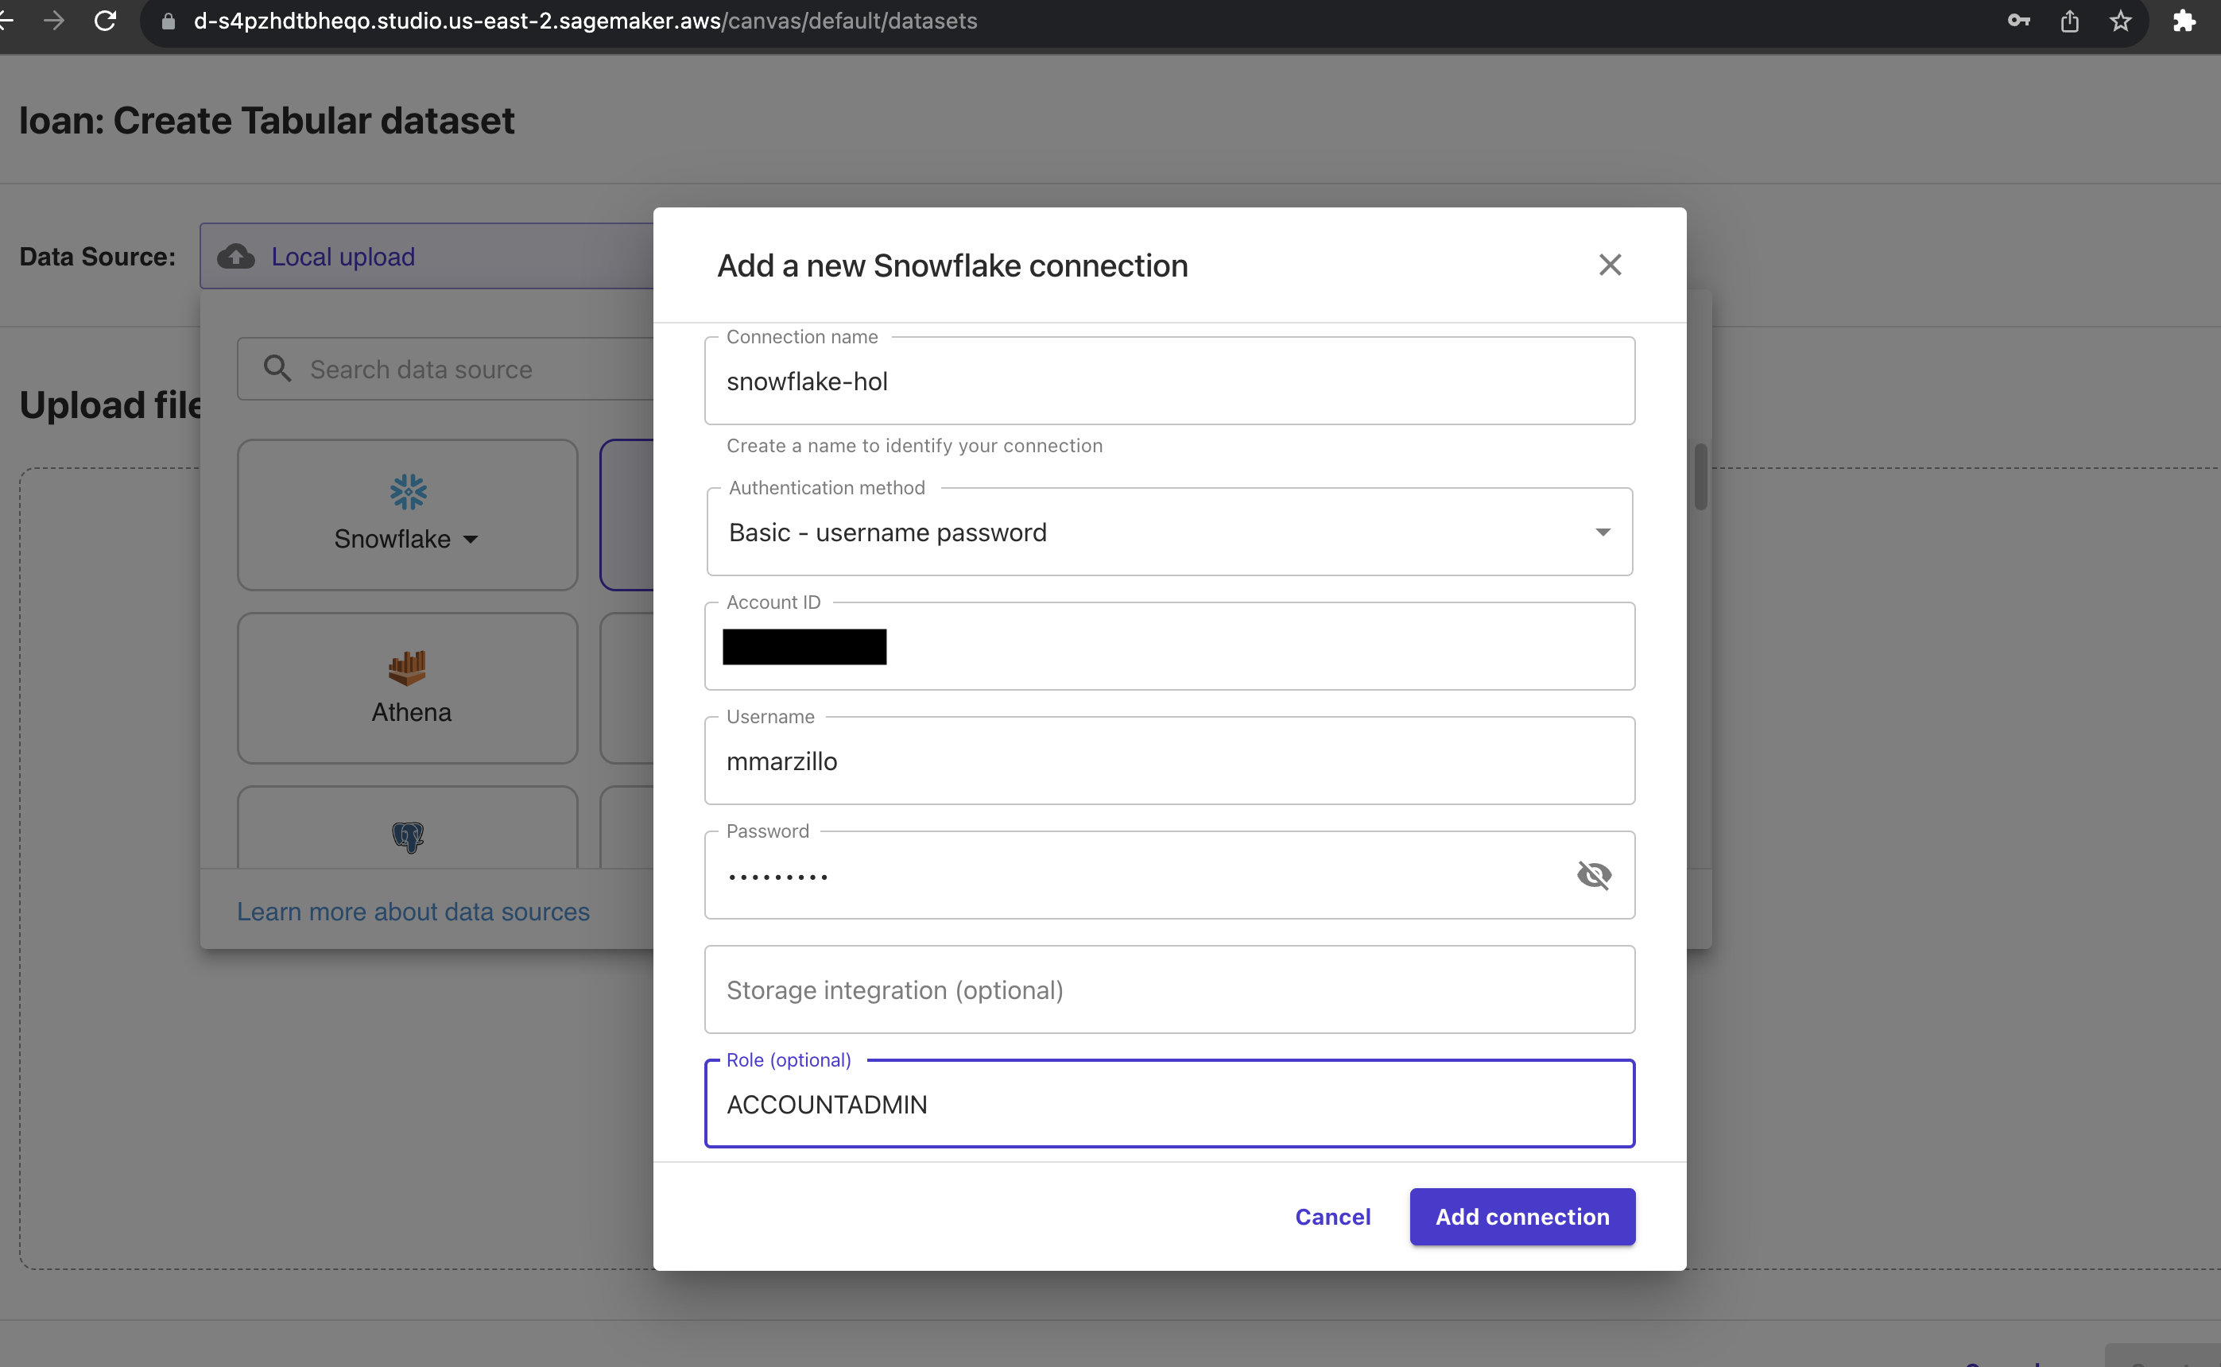Open saved passwords key icon
Viewport: 2221px width, 1367px height.
[2018, 21]
